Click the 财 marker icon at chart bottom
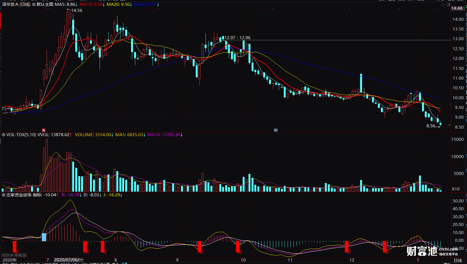The width and height of the screenshot is (467, 264). click(276, 130)
